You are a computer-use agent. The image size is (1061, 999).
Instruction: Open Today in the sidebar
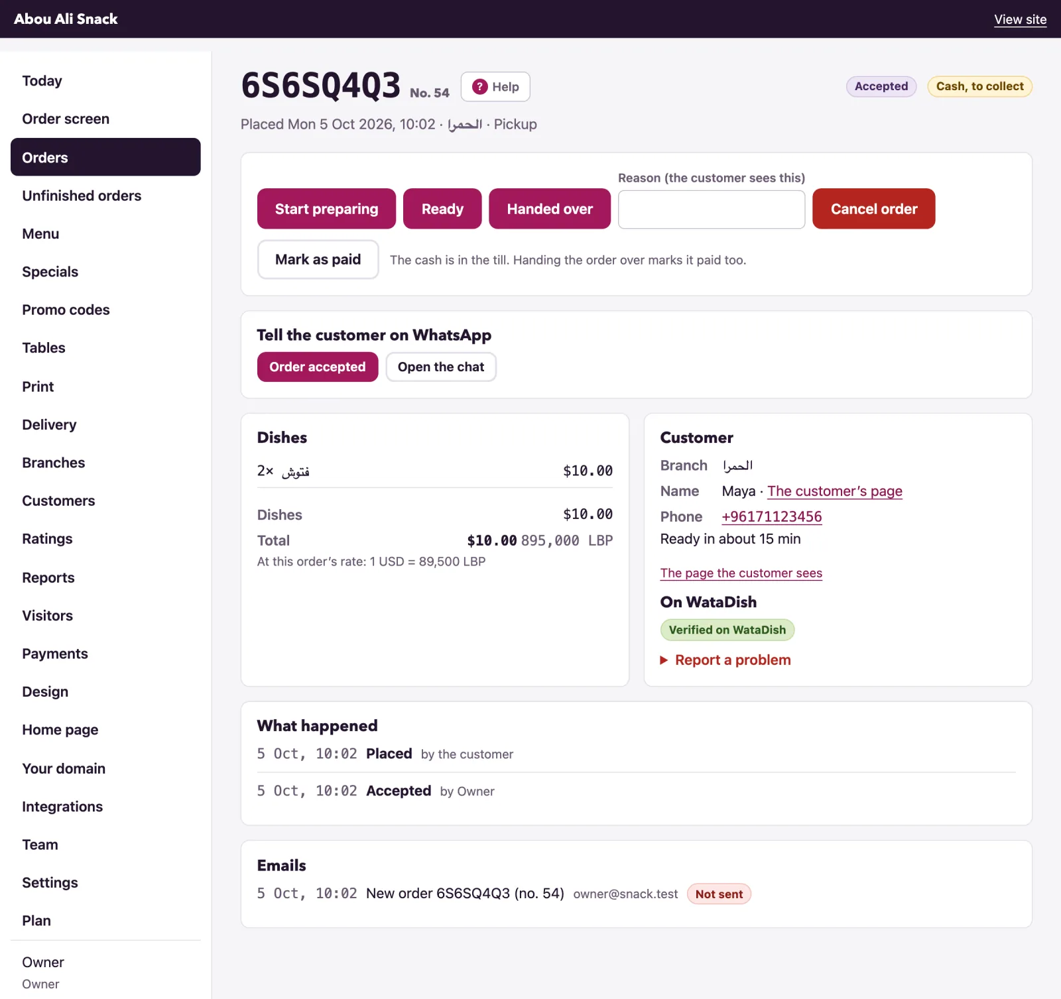105,81
